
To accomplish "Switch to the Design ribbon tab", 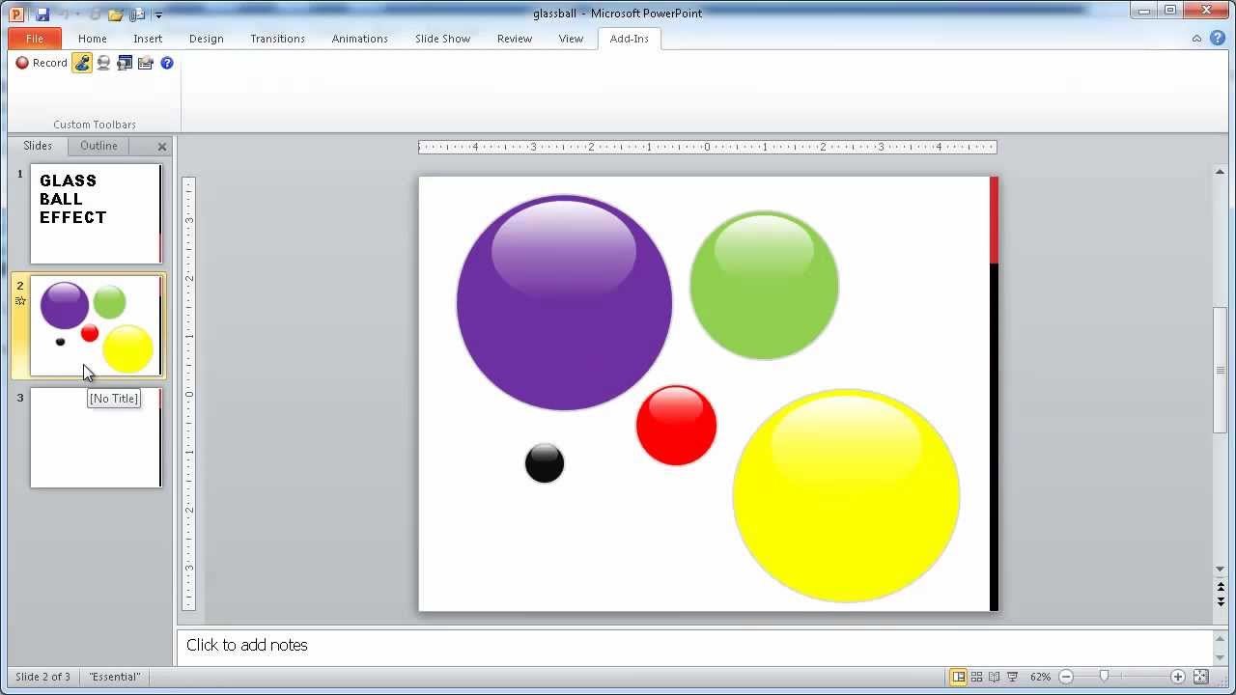I will (x=206, y=39).
